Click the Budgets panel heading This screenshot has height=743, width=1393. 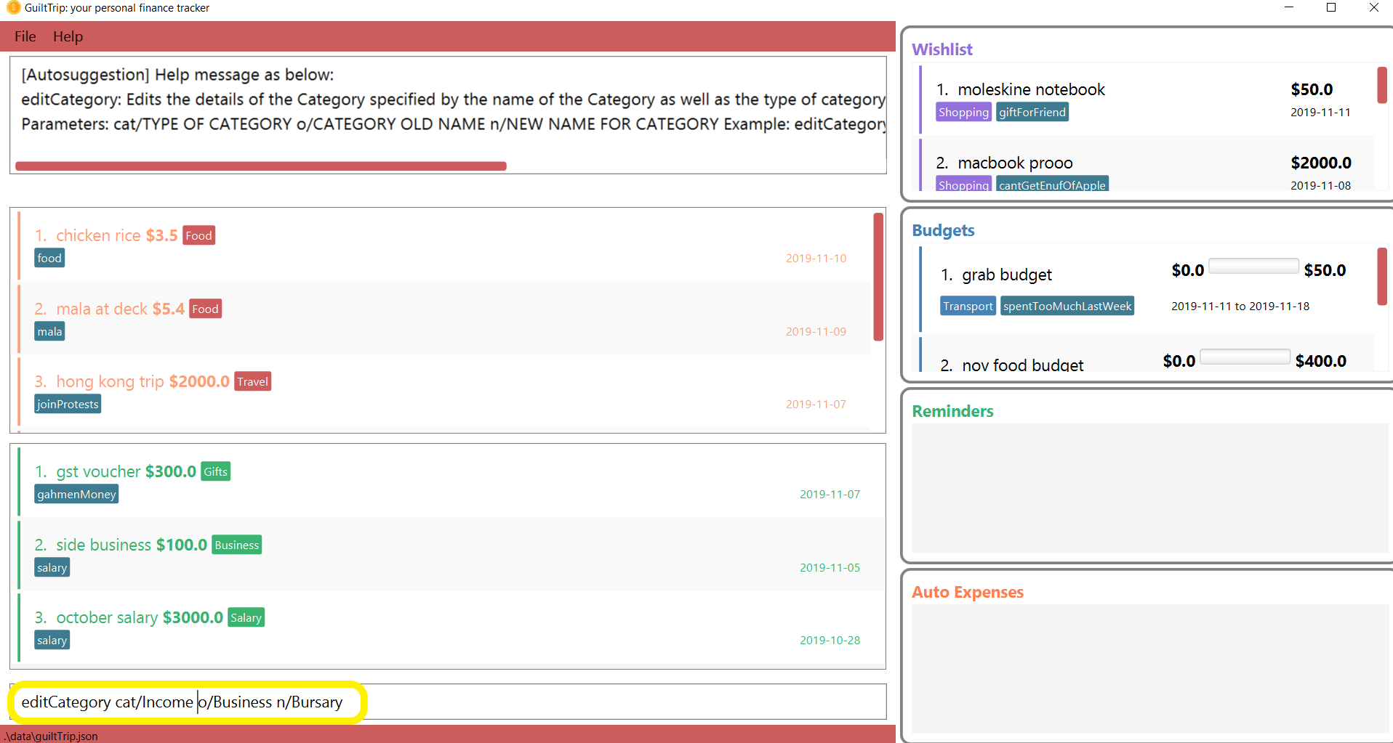click(x=943, y=230)
